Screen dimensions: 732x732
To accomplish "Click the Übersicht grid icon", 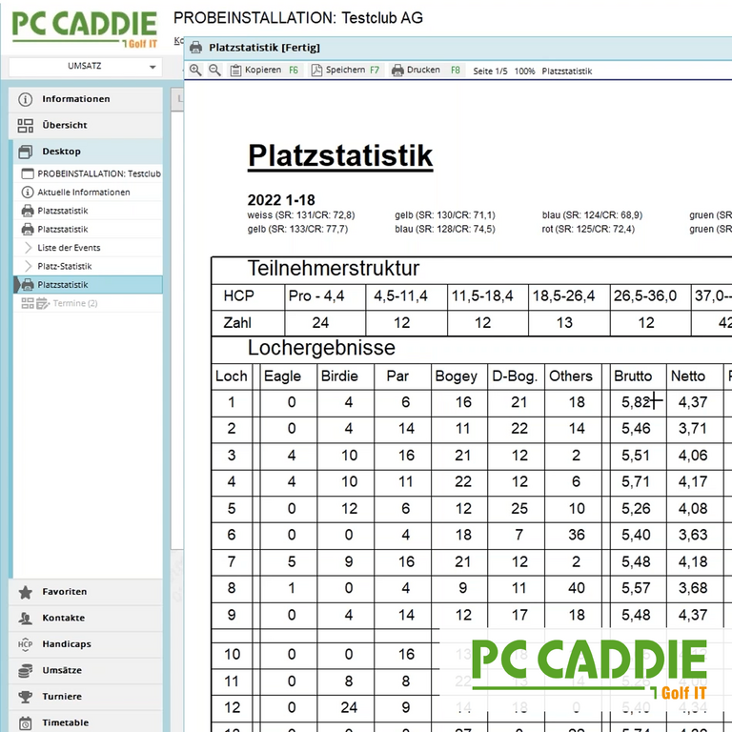I will coord(25,125).
